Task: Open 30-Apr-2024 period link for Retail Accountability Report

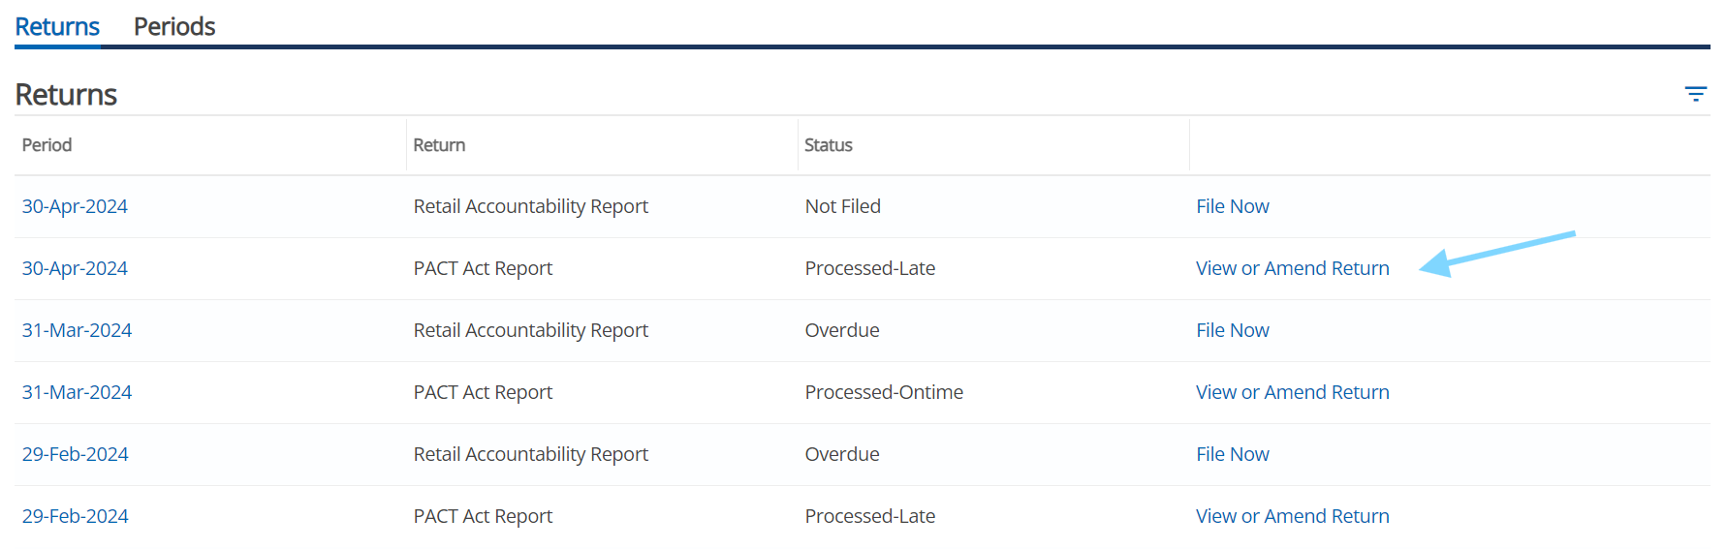Action: [75, 206]
